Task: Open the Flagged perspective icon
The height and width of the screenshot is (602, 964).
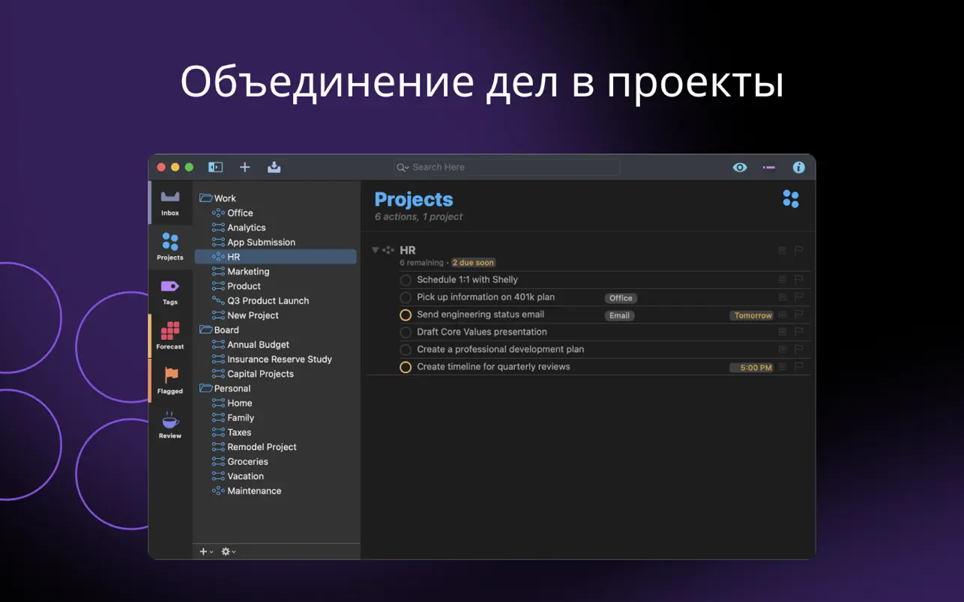Action: (x=171, y=380)
